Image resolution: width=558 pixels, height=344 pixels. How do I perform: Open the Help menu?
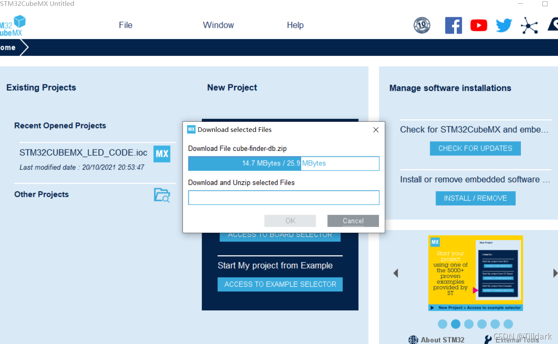click(295, 25)
